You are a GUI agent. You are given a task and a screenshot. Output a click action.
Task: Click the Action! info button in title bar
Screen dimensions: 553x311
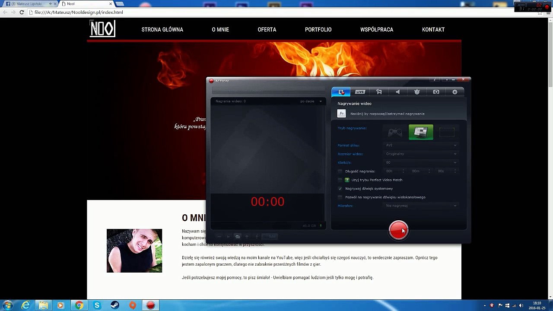click(435, 79)
